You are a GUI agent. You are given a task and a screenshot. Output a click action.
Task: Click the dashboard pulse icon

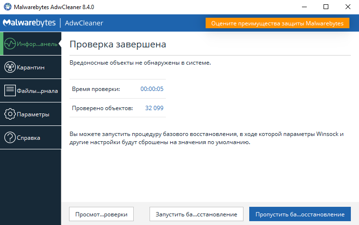[10, 44]
